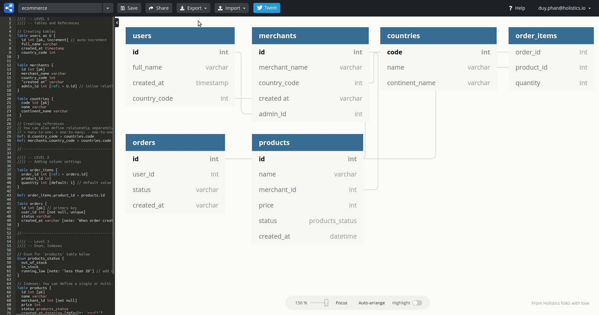Image resolution: width=599 pixels, height=315 pixels.
Task: Click Focus to center the diagram
Action: point(341,303)
